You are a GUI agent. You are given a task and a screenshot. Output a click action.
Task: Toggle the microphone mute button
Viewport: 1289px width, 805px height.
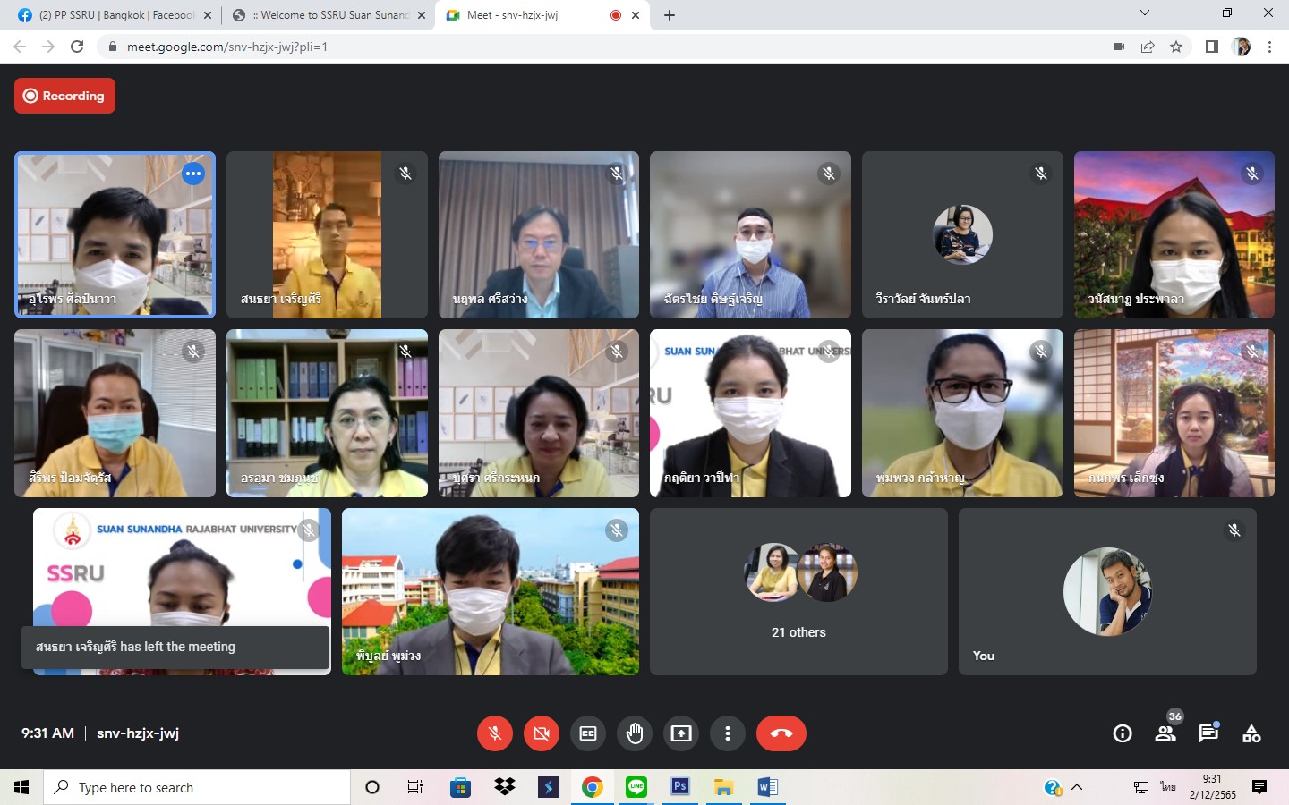pos(495,733)
